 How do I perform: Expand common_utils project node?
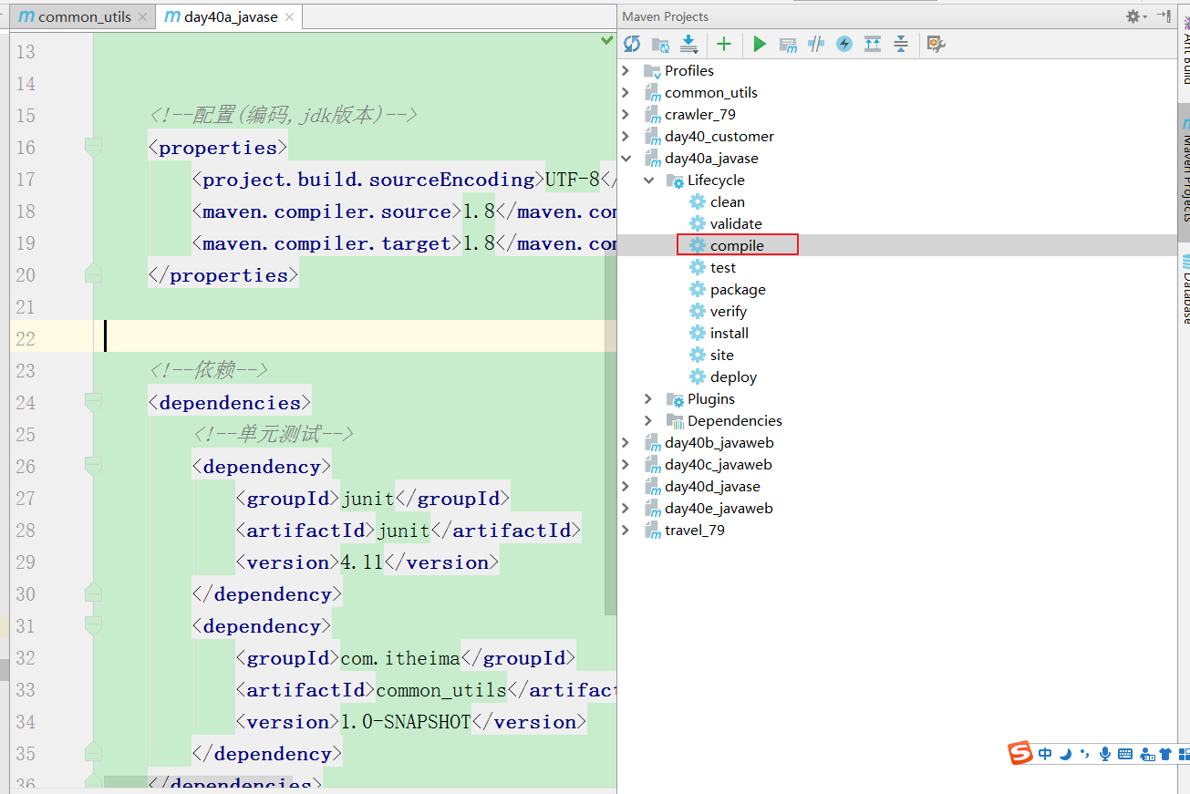point(626,92)
